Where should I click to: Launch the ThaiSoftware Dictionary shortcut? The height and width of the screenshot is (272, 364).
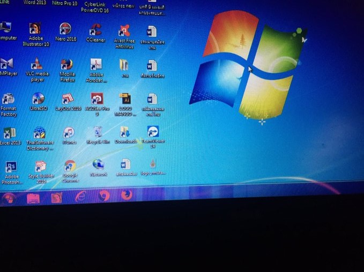[40, 133]
